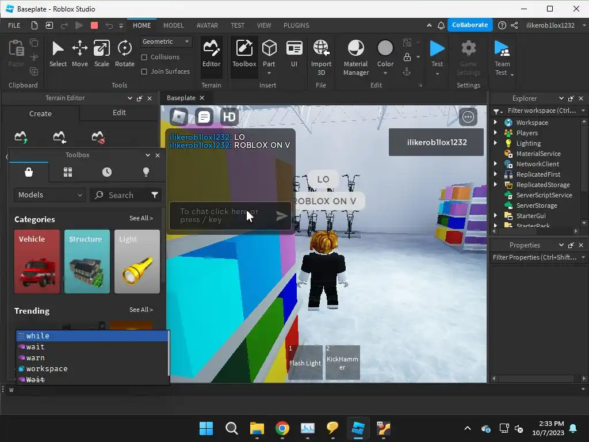Open the FILE menu
The width and height of the screenshot is (589, 442).
tap(14, 25)
